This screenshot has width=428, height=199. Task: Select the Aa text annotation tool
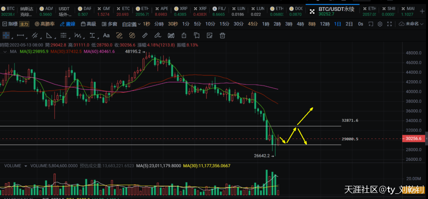click(106, 35)
